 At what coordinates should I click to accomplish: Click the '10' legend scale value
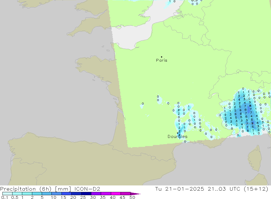[x=54, y=197]
